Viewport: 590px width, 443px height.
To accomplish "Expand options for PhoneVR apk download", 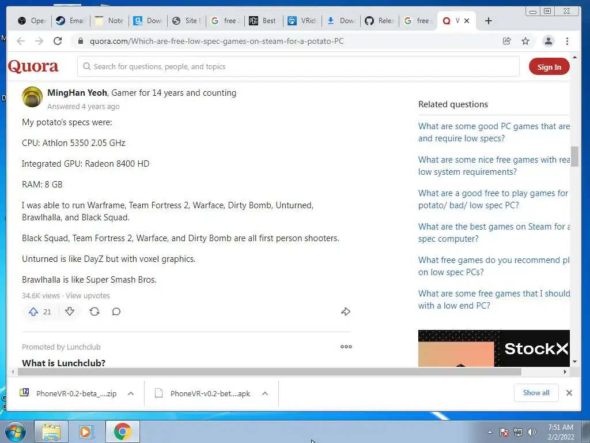I will click(x=265, y=393).
